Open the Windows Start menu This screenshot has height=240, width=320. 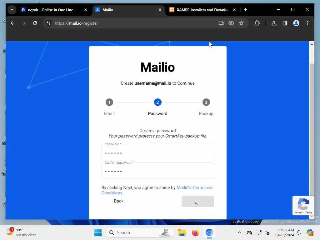[x=98, y=232]
